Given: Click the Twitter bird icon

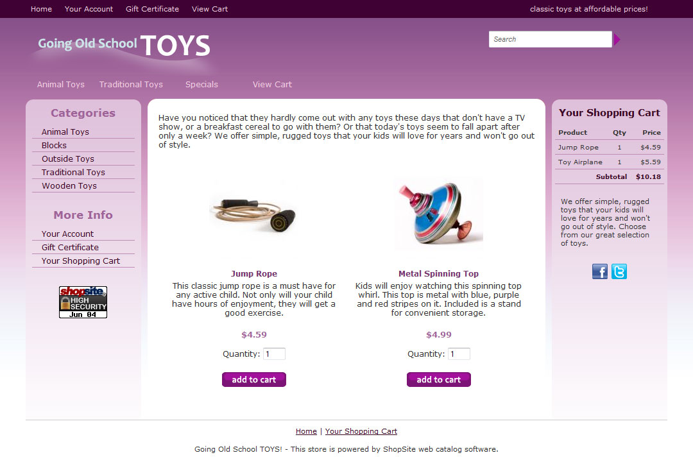Looking at the screenshot, I should 619,271.
